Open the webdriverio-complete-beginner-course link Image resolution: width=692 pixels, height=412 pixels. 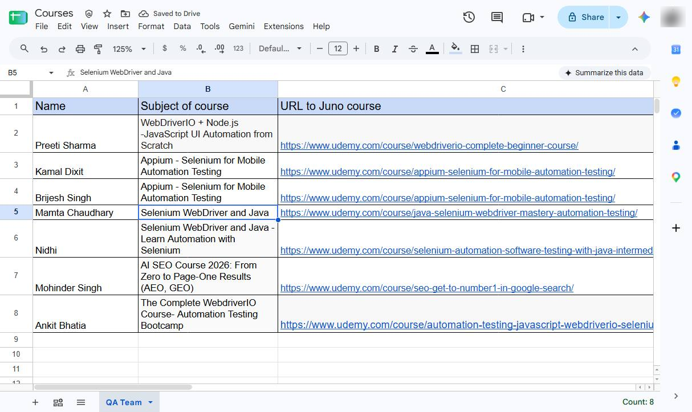pyautogui.click(x=429, y=145)
